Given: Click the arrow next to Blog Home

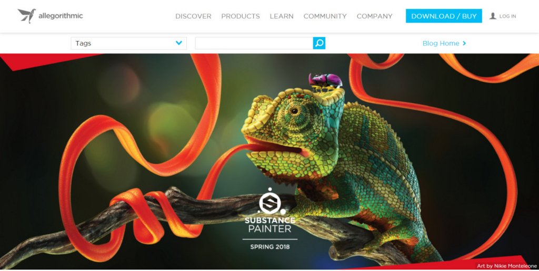Looking at the screenshot, I should click(x=464, y=43).
